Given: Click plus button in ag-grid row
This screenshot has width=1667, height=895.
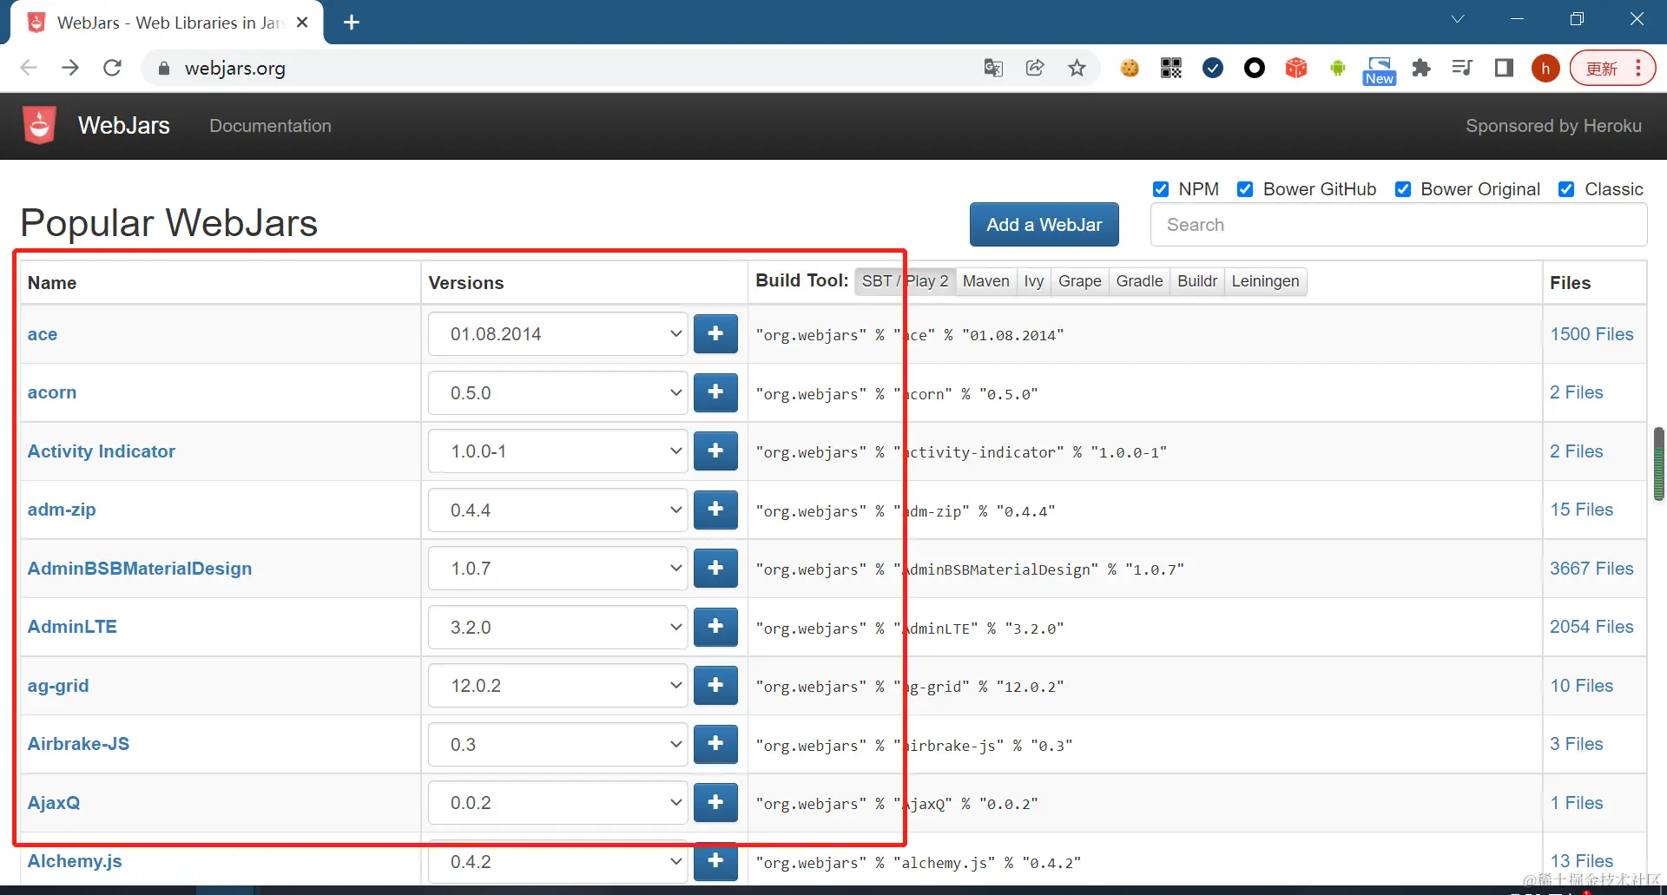Looking at the screenshot, I should [x=715, y=686].
